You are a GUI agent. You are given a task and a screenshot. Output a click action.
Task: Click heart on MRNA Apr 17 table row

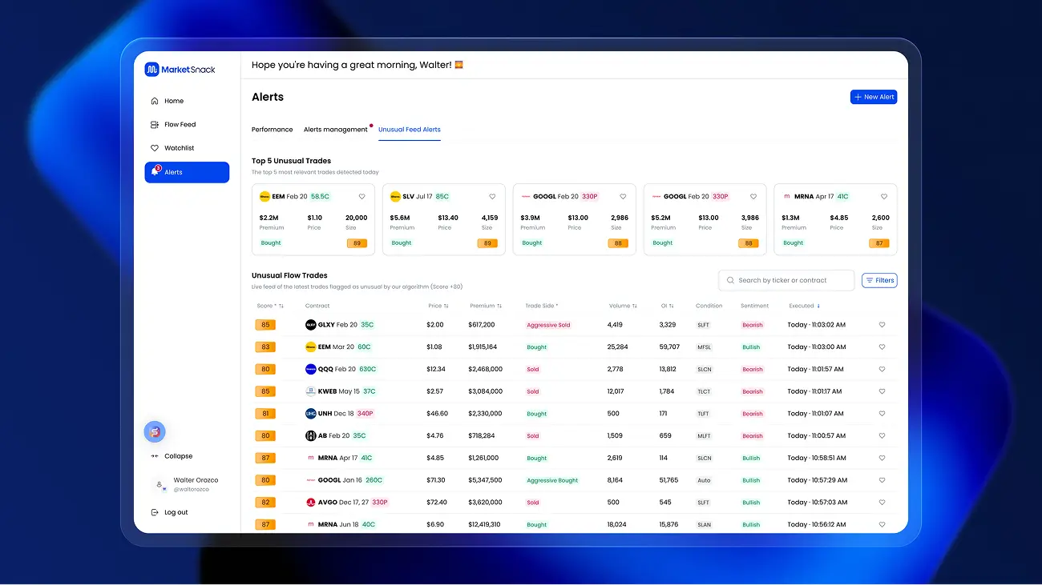(x=882, y=458)
